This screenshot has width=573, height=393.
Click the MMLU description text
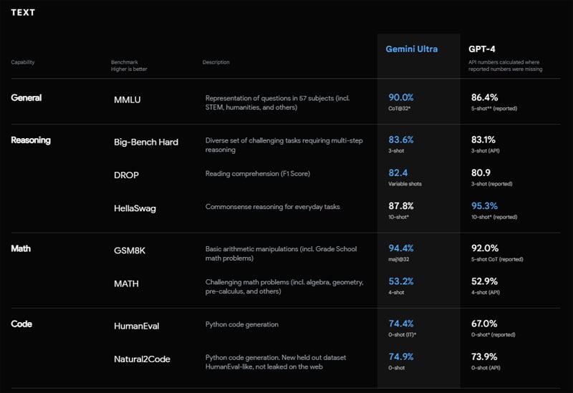point(278,102)
